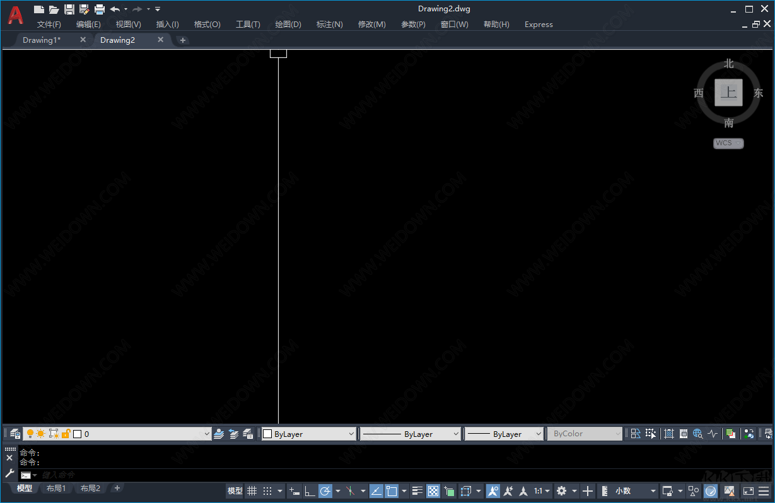Enable the isometric drafting icon

(x=351, y=491)
